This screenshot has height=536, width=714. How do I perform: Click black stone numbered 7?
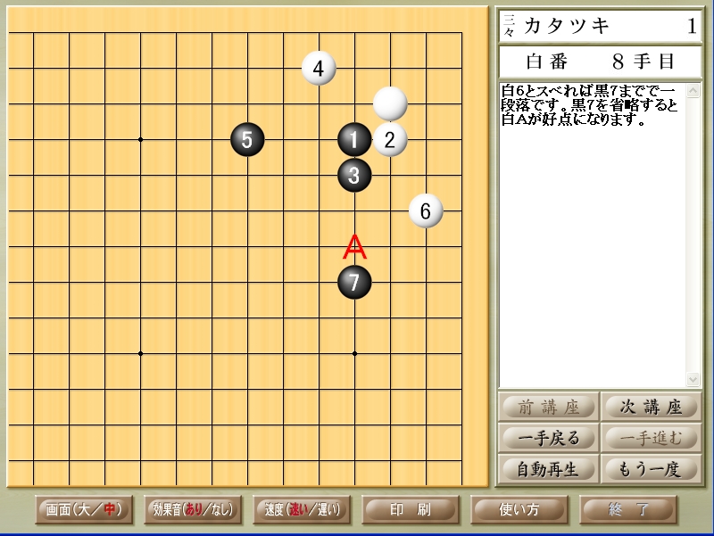(354, 283)
